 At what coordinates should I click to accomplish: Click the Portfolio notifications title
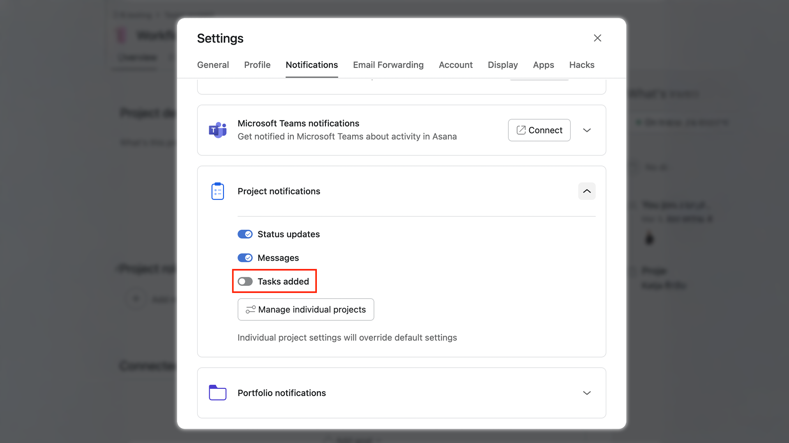click(281, 393)
